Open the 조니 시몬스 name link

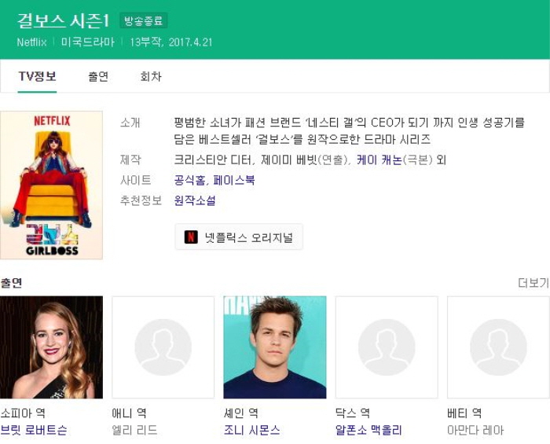coord(252,430)
